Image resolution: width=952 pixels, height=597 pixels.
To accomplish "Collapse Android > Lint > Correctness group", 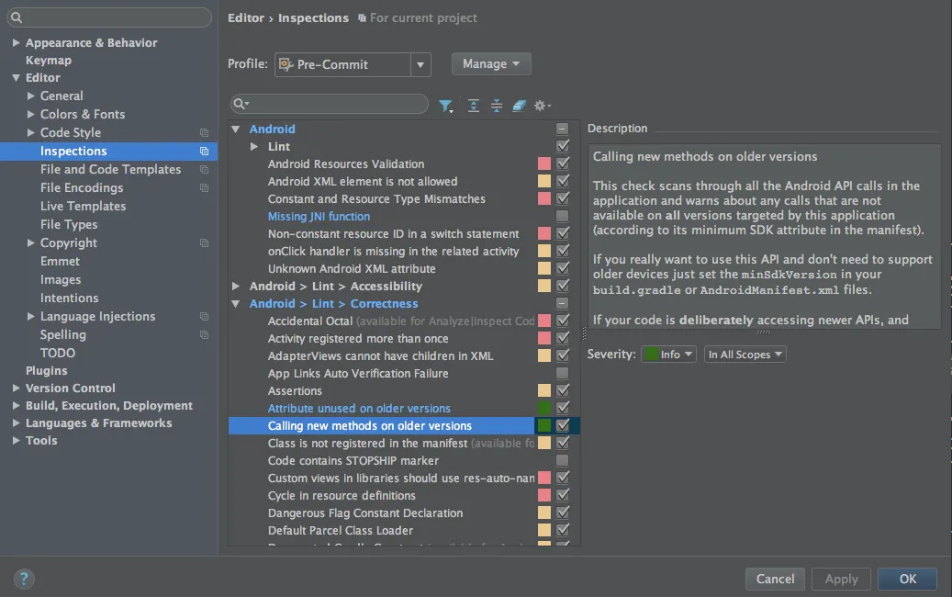I will [236, 304].
